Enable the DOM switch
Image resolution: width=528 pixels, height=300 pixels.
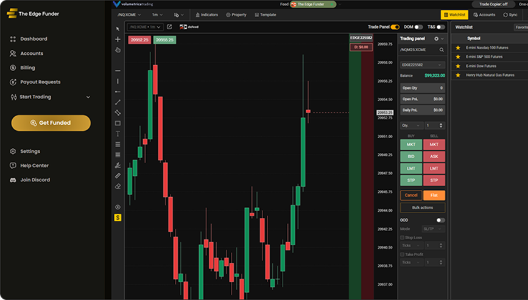(x=418, y=27)
